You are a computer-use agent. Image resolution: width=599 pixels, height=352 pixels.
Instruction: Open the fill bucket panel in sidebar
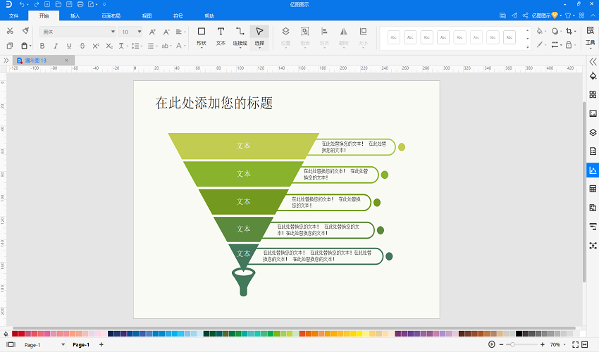coord(593,75)
